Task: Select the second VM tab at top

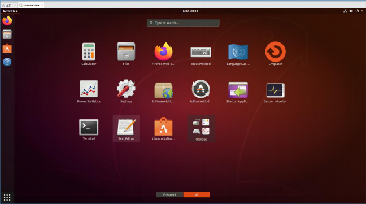Action: [x=31, y=5]
